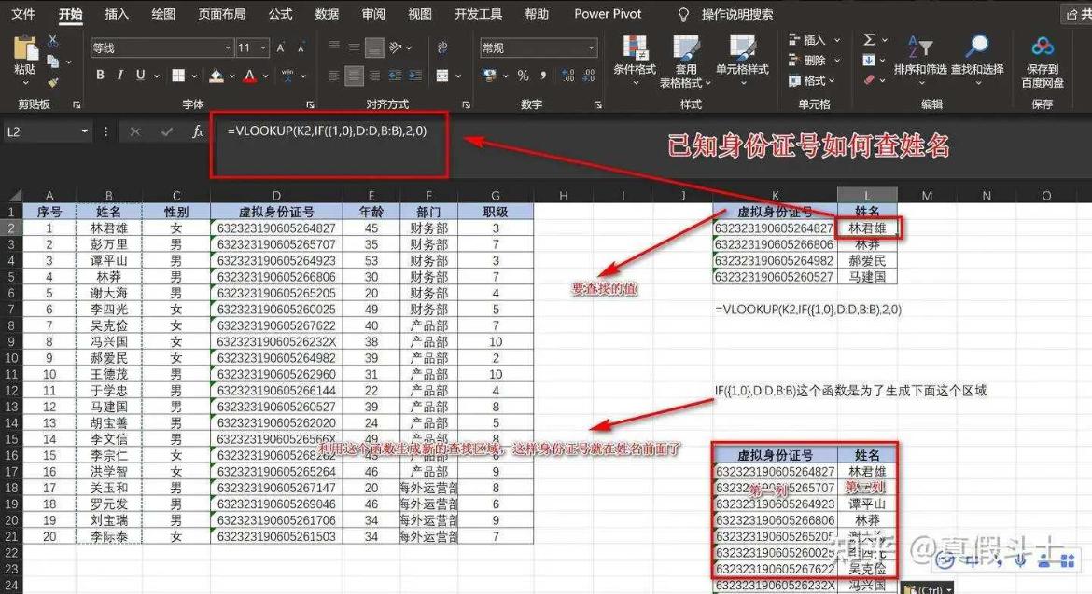Viewport: 1092px width, 594px height.
Task: Save to Baidu Netdisk (保存到百度网盘)
Action: (x=1043, y=62)
